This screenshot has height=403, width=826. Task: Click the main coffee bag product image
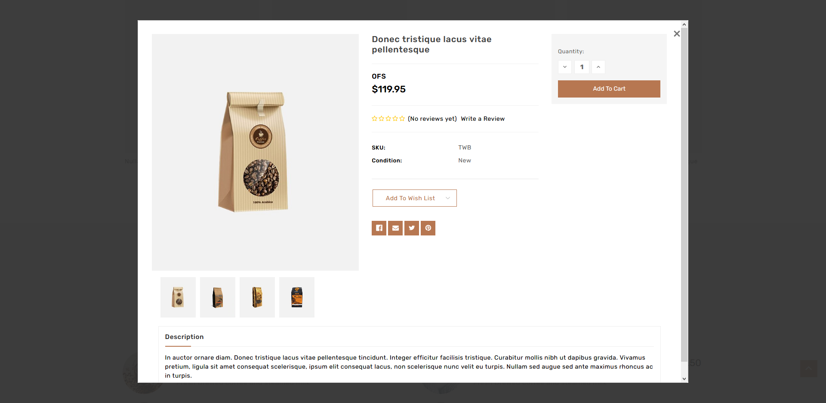point(255,152)
